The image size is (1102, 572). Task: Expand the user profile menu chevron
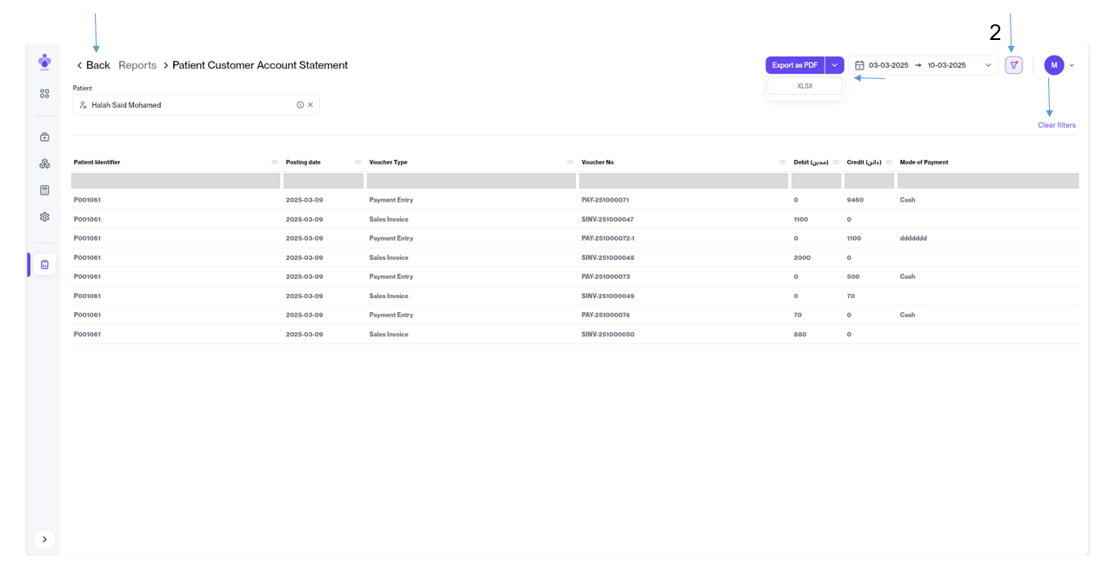pyautogui.click(x=1072, y=65)
